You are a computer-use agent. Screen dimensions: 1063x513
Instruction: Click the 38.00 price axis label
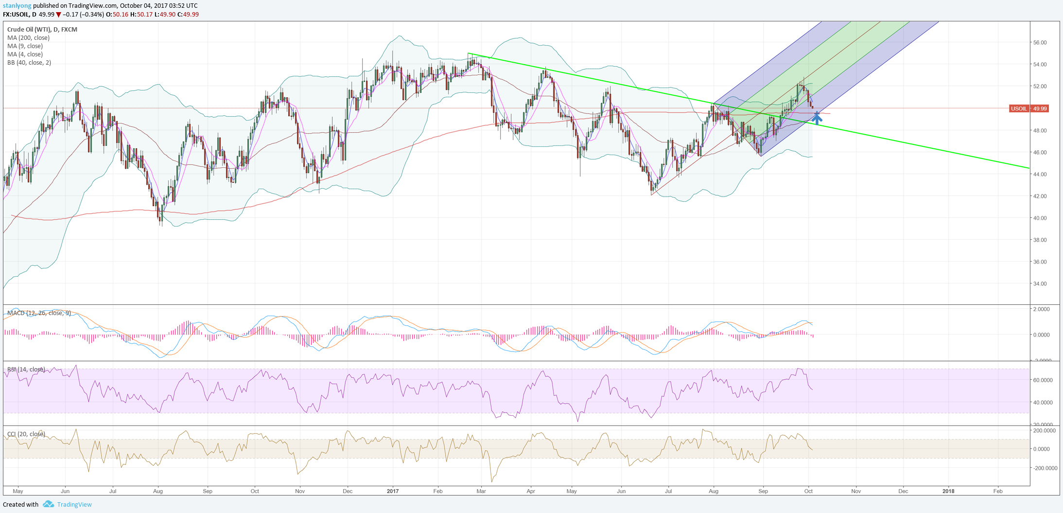tap(1040, 240)
